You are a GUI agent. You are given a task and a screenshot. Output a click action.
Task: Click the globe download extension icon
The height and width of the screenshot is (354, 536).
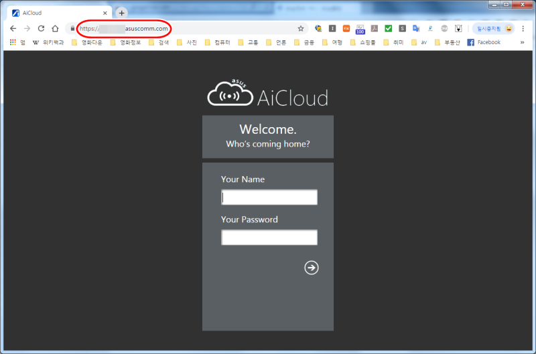coord(318,29)
